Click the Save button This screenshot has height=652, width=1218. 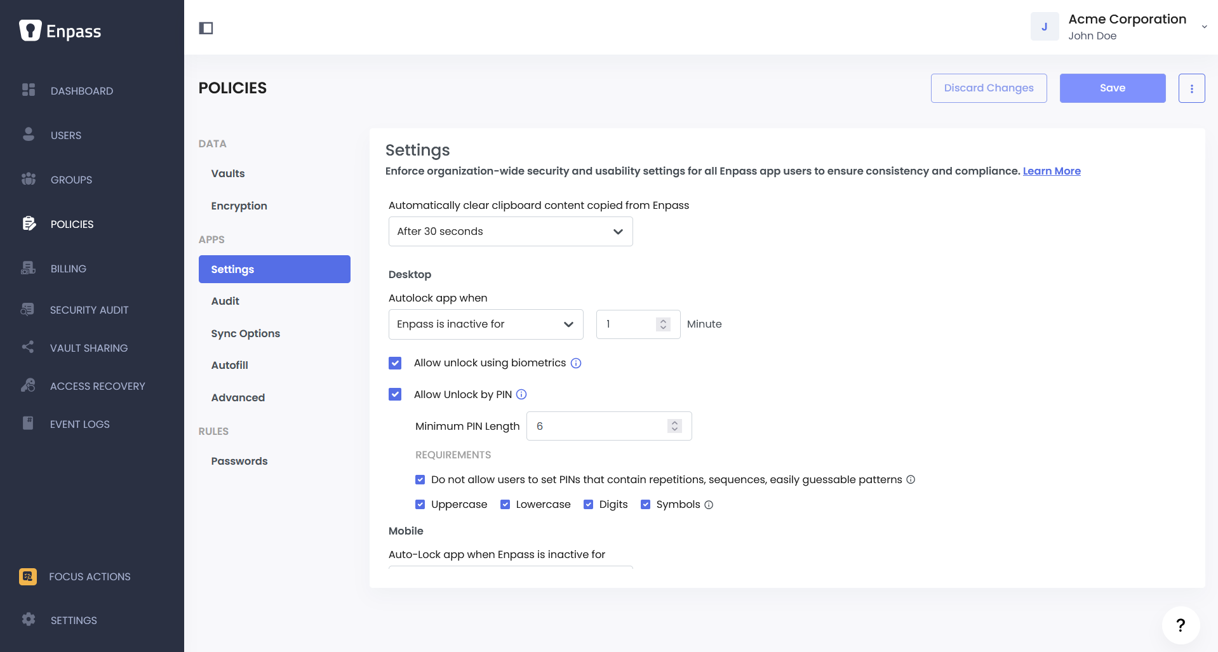tap(1113, 88)
